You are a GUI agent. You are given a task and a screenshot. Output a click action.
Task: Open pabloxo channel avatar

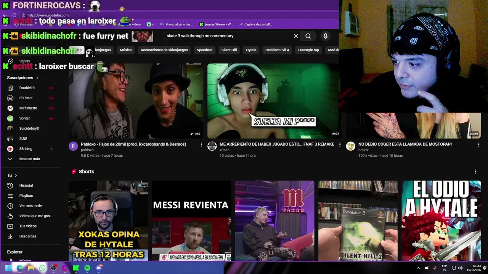pyautogui.click(x=73, y=146)
